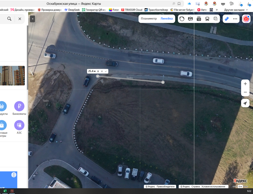Click the search magnifier icon
The width and height of the screenshot is (253, 194).
(9, 19)
